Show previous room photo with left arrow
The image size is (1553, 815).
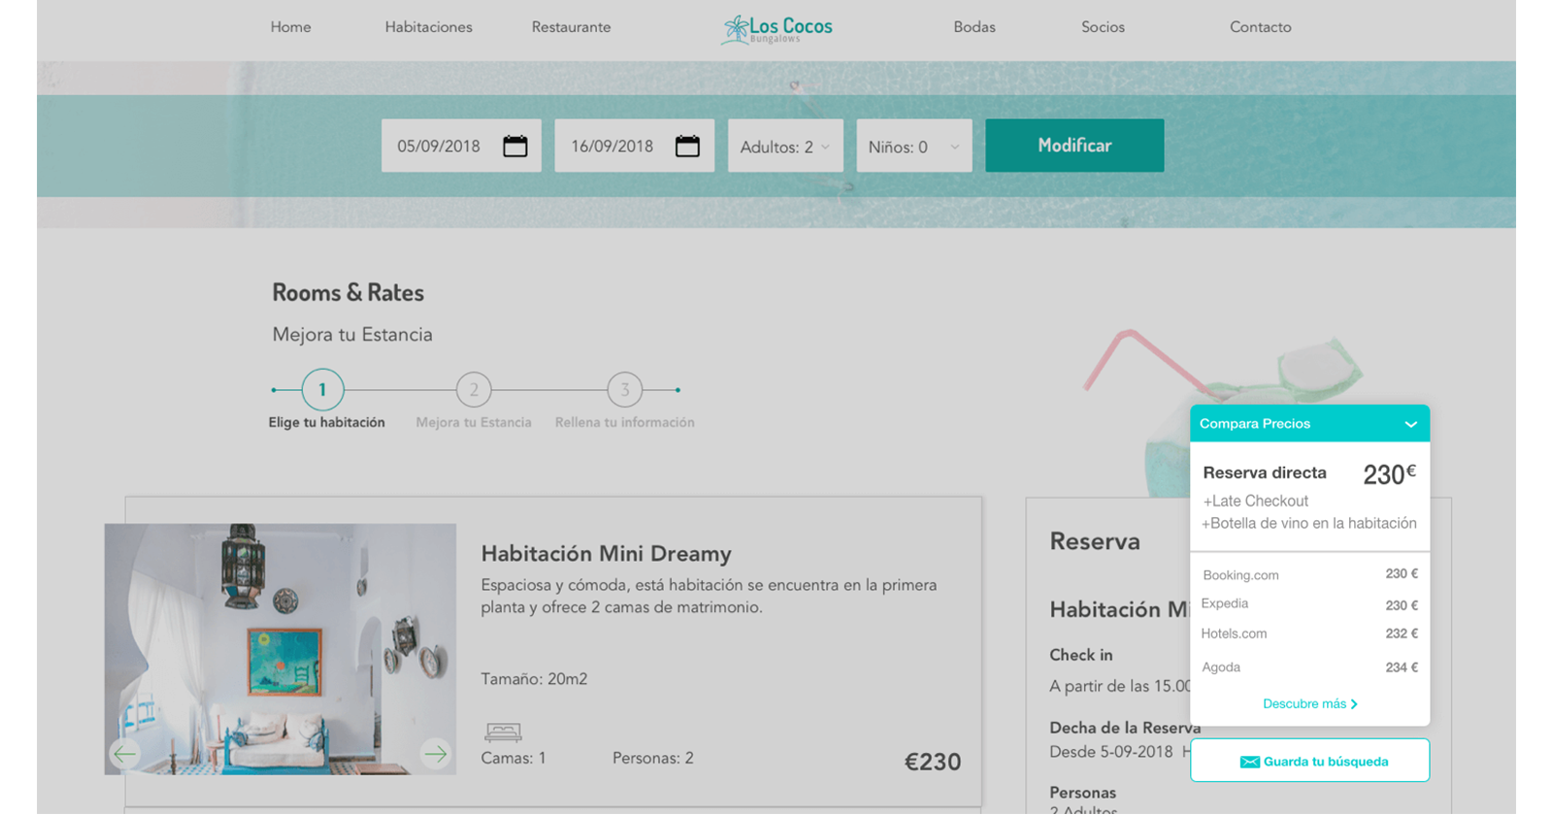(124, 753)
